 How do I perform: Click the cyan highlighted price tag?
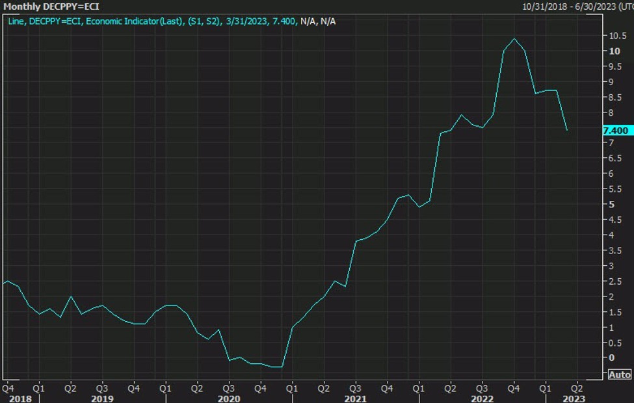pyautogui.click(x=615, y=130)
